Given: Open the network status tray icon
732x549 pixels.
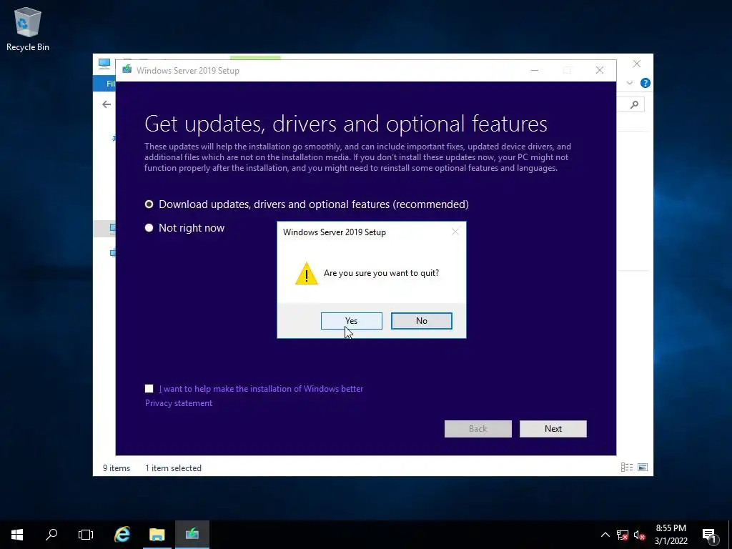Looking at the screenshot, I should coord(623,535).
